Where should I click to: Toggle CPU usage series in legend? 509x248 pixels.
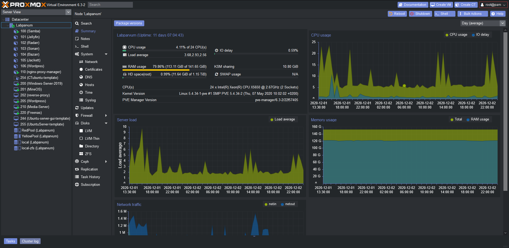(456, 35)
